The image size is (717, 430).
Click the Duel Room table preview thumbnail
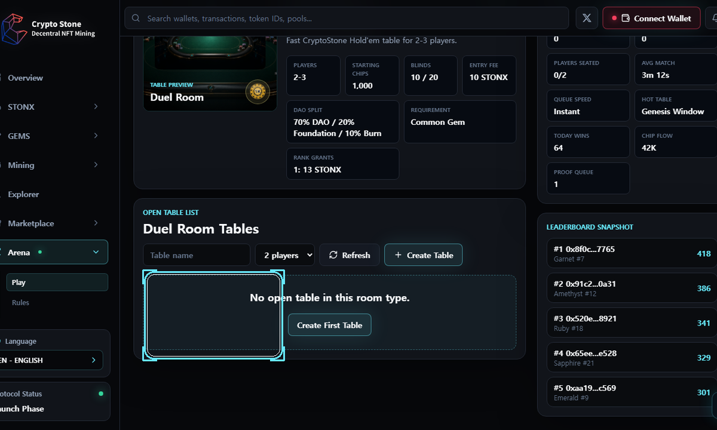[210, 73]
